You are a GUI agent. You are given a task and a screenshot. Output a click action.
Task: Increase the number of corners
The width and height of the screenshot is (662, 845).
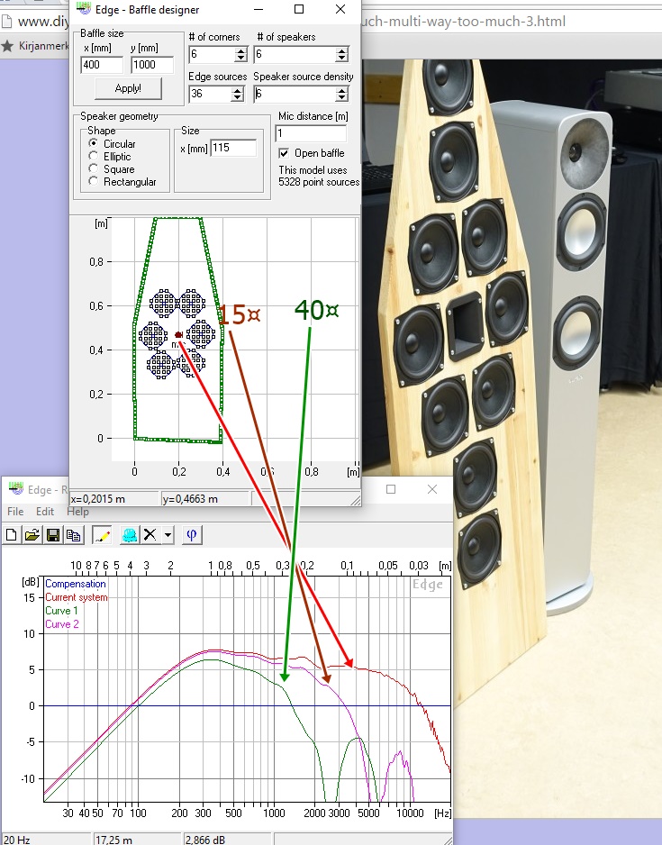point(240,50)
